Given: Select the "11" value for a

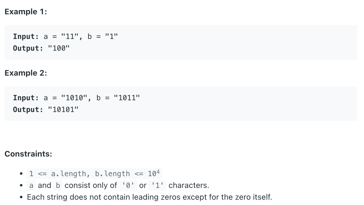Looking at the screenshot, I should [x=68, y=36].
